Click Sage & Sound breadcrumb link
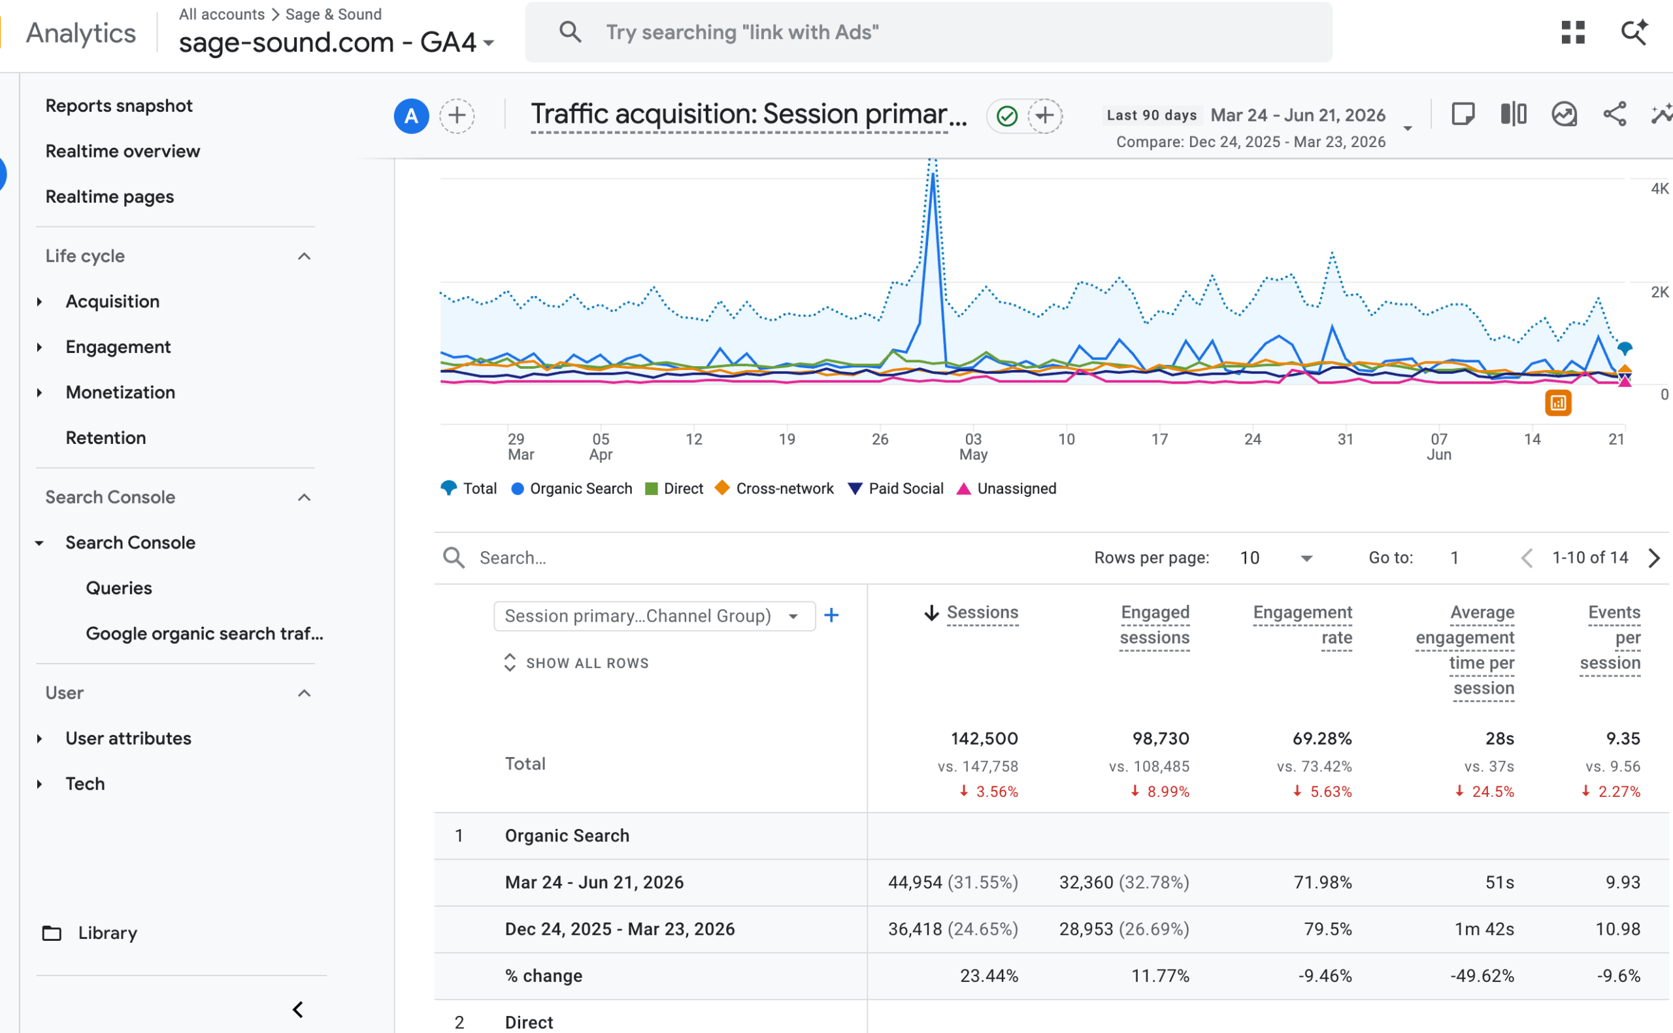This screenshot has width=1673, height=1033. tap(333, 14)
